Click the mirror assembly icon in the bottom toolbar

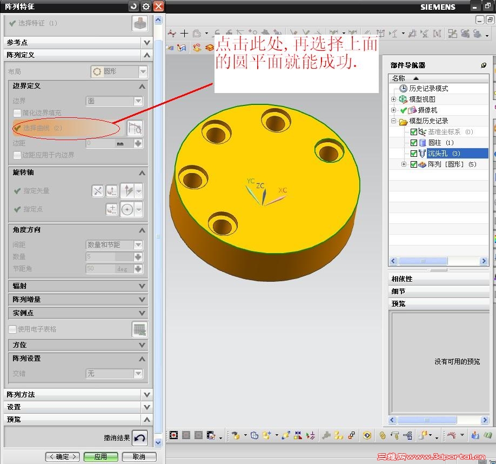298,435
